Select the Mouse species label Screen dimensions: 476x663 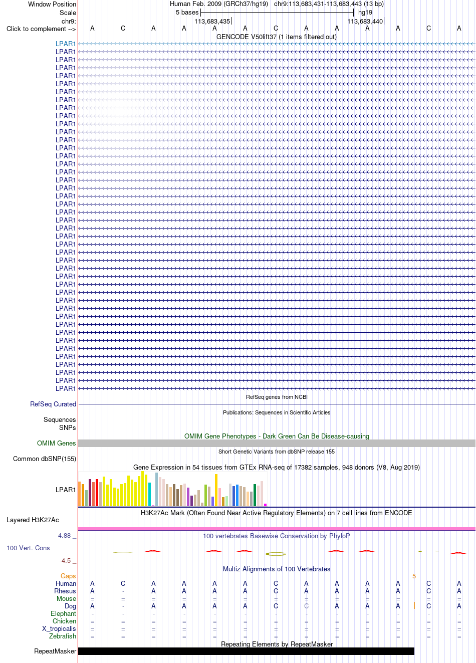[x=66, y=598]
